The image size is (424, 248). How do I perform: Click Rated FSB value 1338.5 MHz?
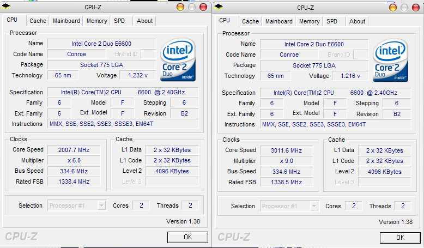click(286, 182)
